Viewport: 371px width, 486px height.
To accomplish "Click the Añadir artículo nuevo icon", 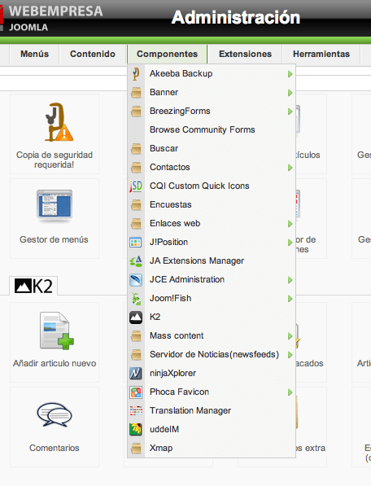I will tap(57, 331).
